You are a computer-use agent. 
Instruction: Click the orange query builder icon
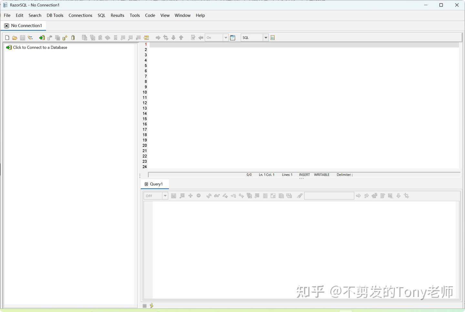(146, 38)
